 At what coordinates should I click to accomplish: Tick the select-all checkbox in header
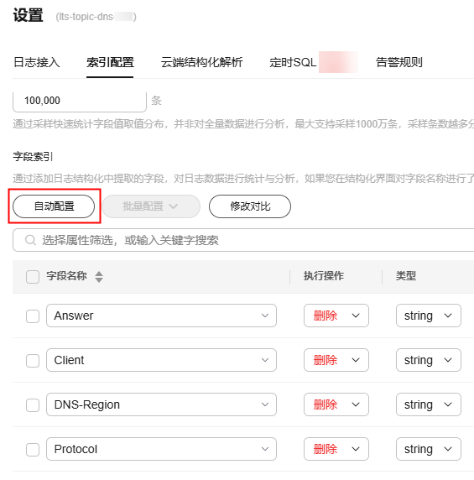click(33, 277)
